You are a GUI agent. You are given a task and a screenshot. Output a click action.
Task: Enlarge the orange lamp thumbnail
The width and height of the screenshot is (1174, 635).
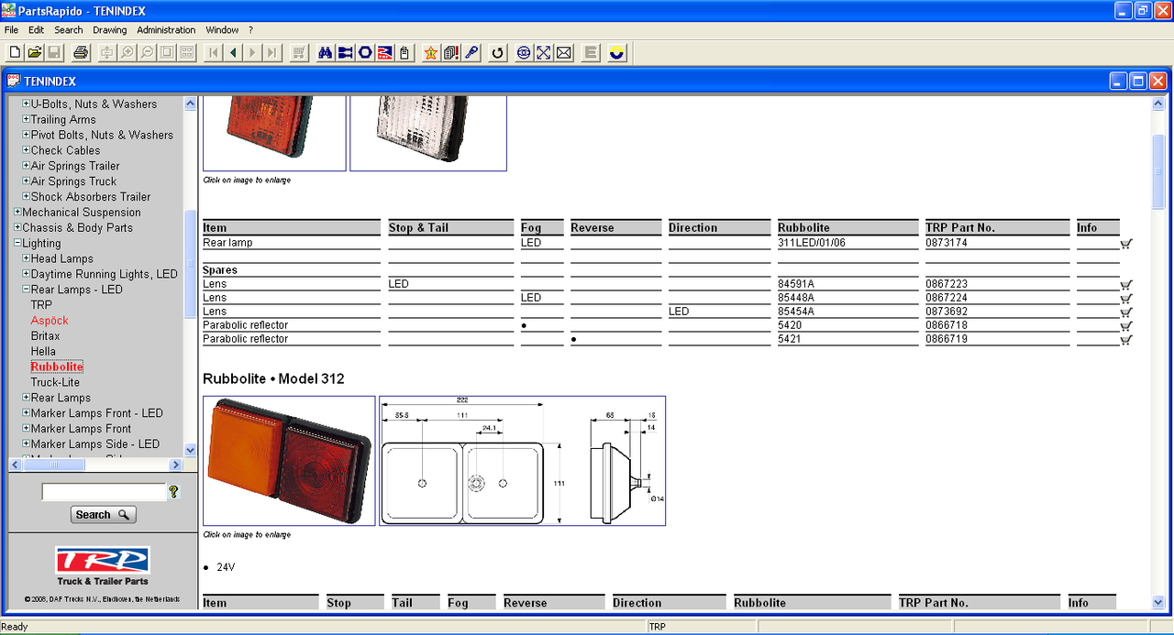[274, 134]
